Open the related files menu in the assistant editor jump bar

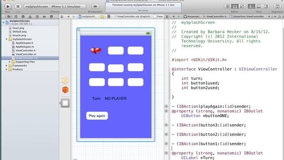167,16
